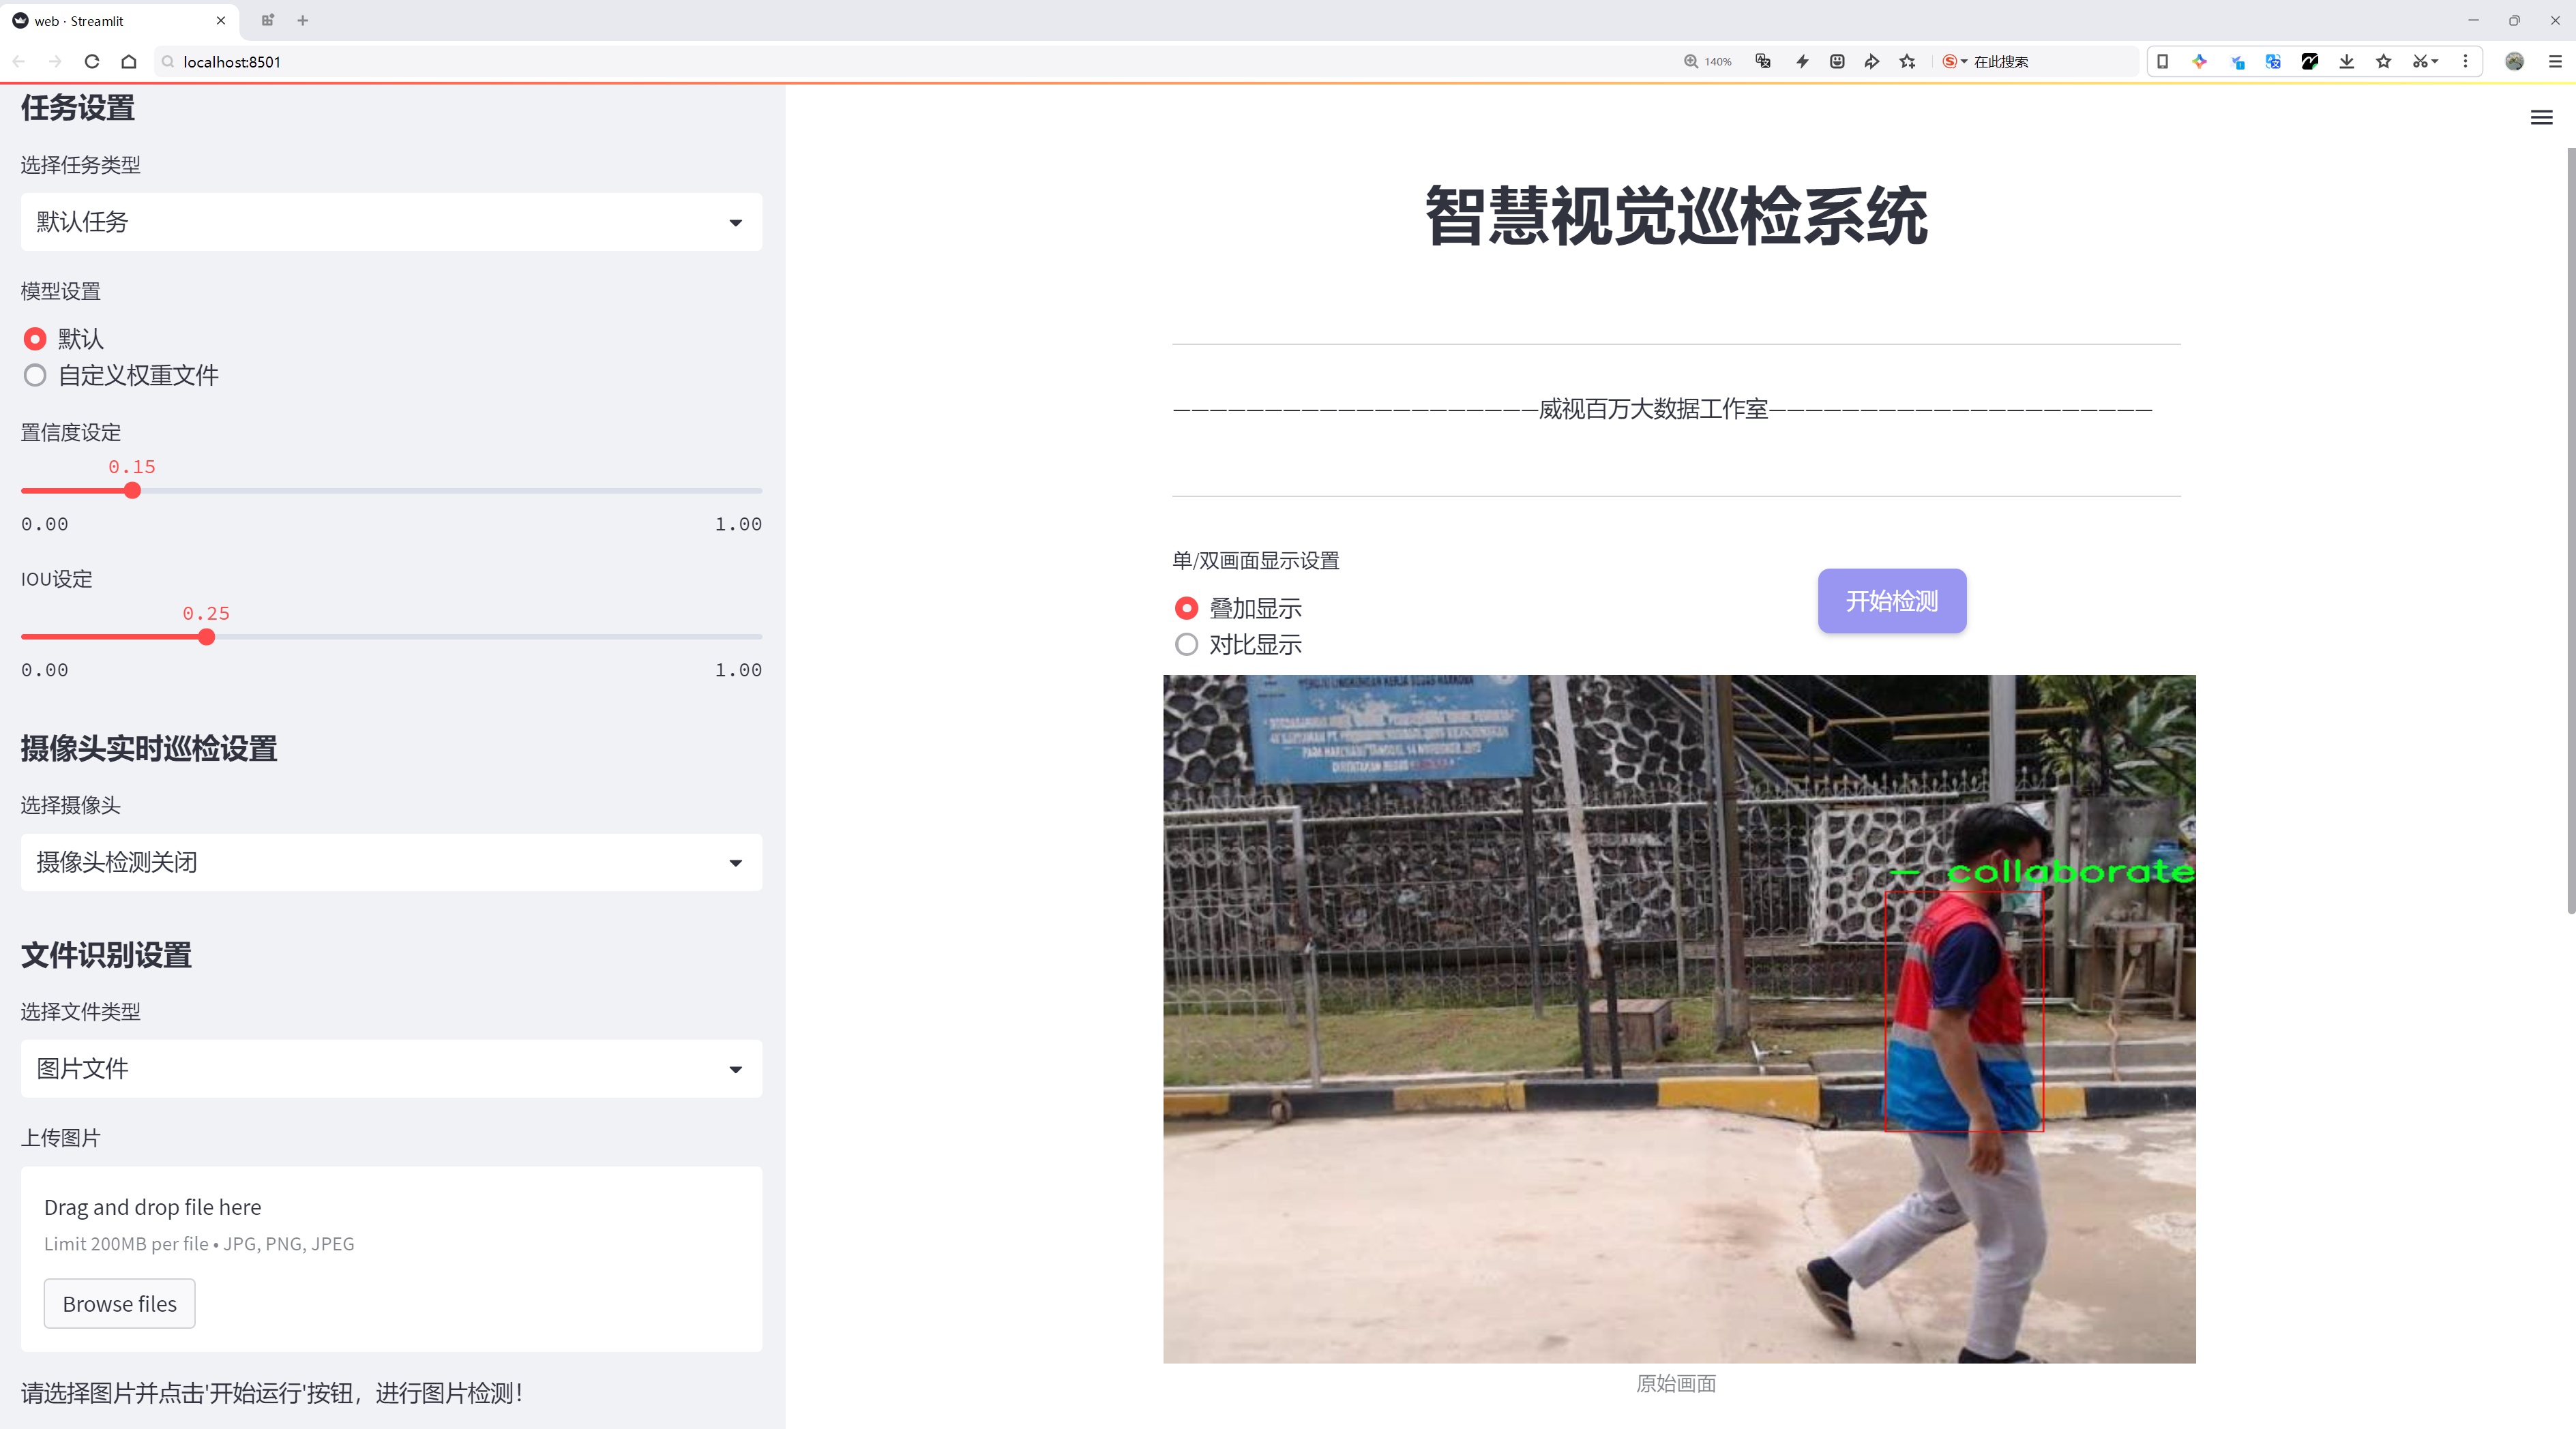
Task: Select the 叠加显示 overlay display radio
Action: click(x=1186, y=609)
